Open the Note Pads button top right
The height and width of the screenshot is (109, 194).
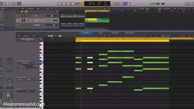click(x=191, y=4)
